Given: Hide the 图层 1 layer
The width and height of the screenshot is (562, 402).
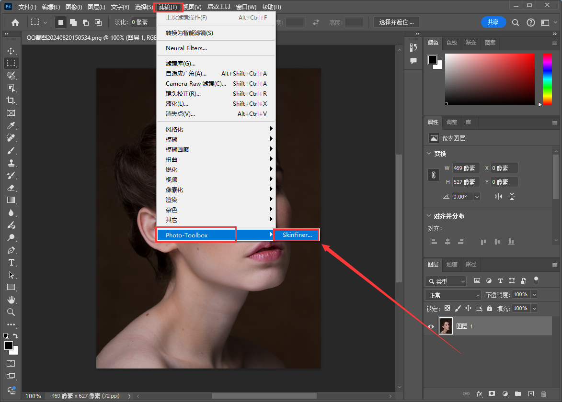Looking at the screenshot, I should (x=431, y=326).
